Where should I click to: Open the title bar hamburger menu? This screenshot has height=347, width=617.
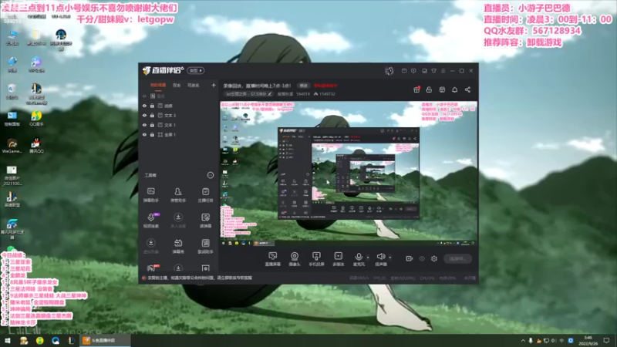443,71
